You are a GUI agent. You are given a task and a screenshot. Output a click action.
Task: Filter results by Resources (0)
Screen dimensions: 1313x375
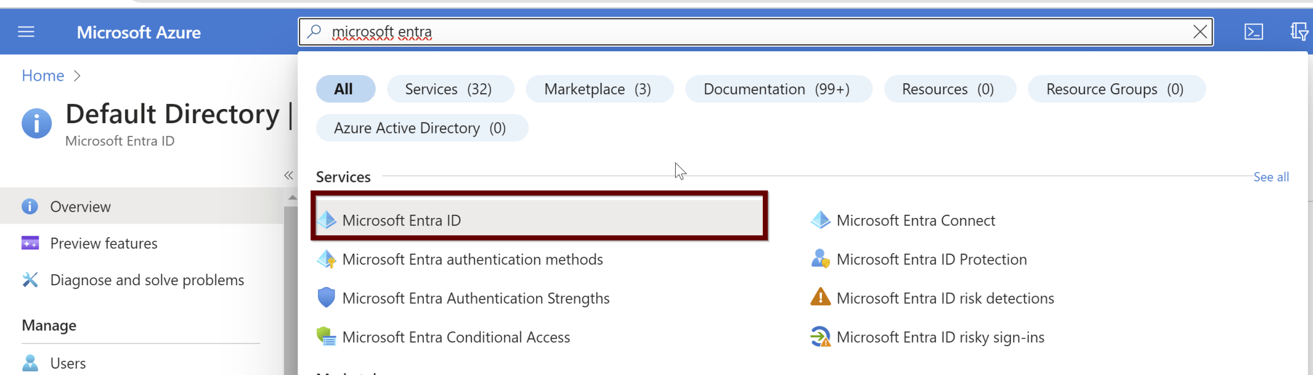949,89
